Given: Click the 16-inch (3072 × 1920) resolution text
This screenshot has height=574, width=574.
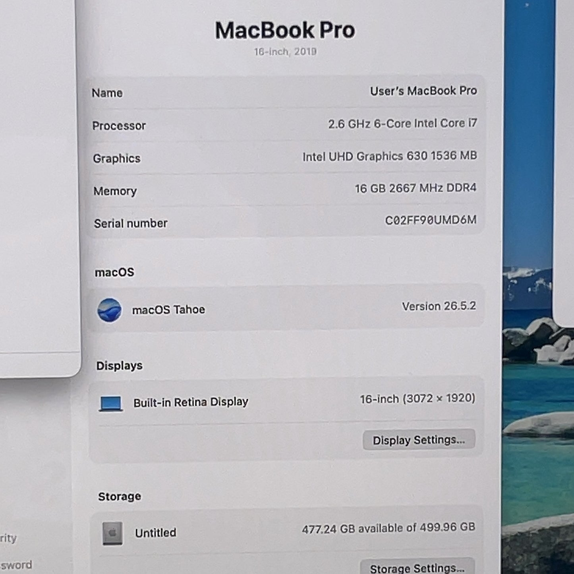Looking at the screenshot, I should coord(417,399).
